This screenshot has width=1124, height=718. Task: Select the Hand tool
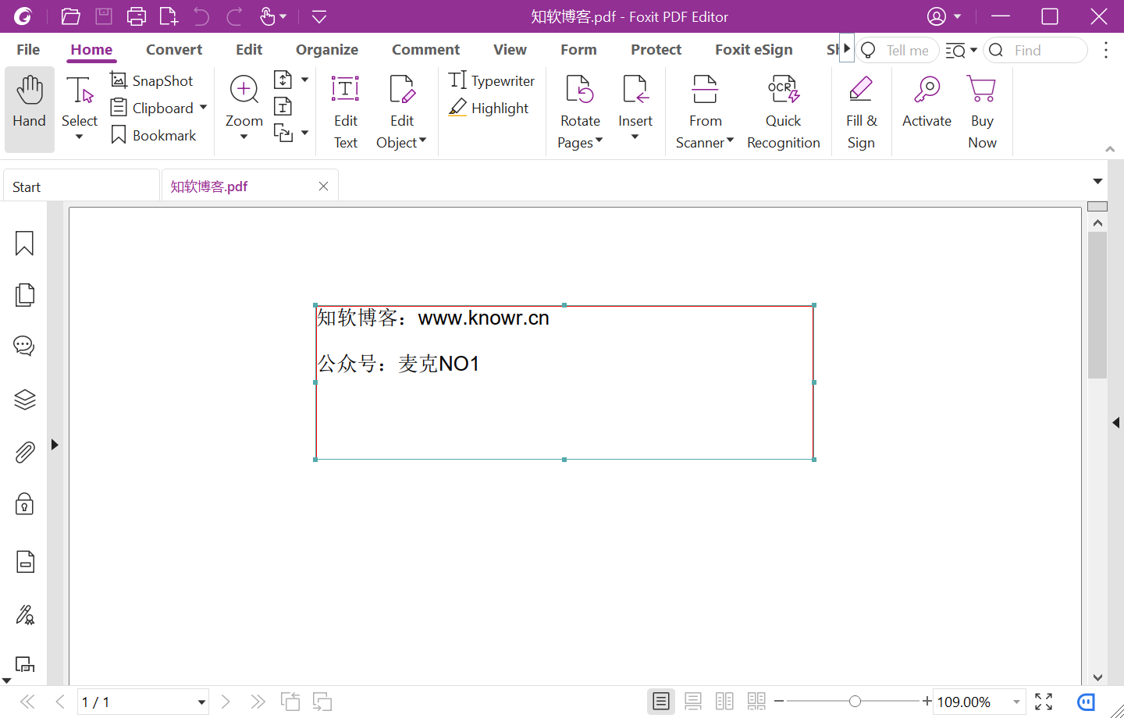click(30, 109)
